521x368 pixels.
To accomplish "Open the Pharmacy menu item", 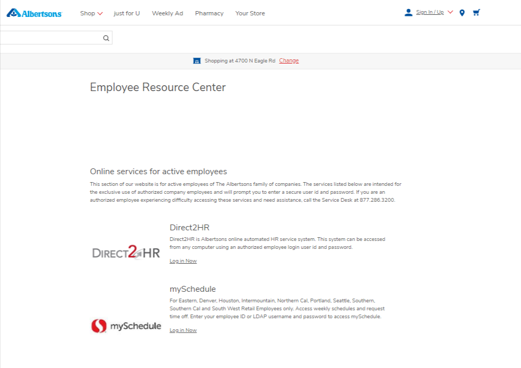I will 209,13.
